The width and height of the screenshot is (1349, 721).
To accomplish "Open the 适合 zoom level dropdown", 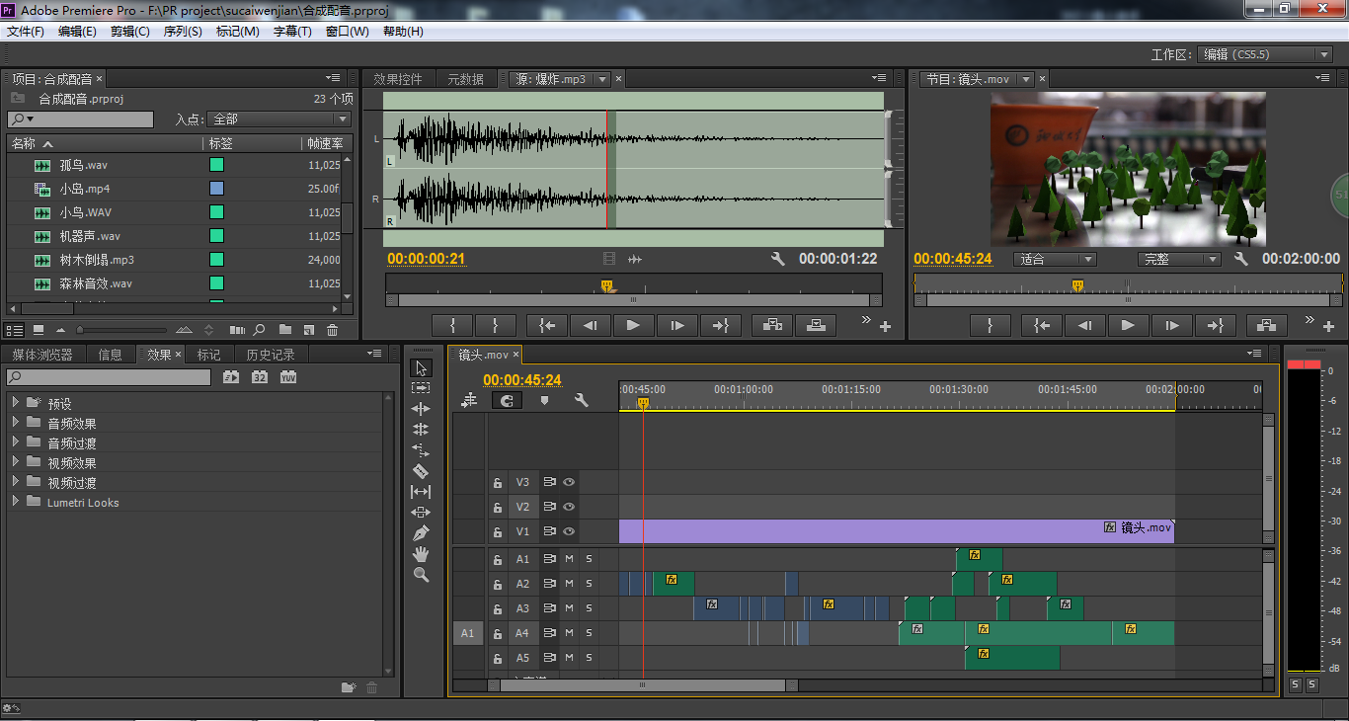I will [x=1055, y=260].
